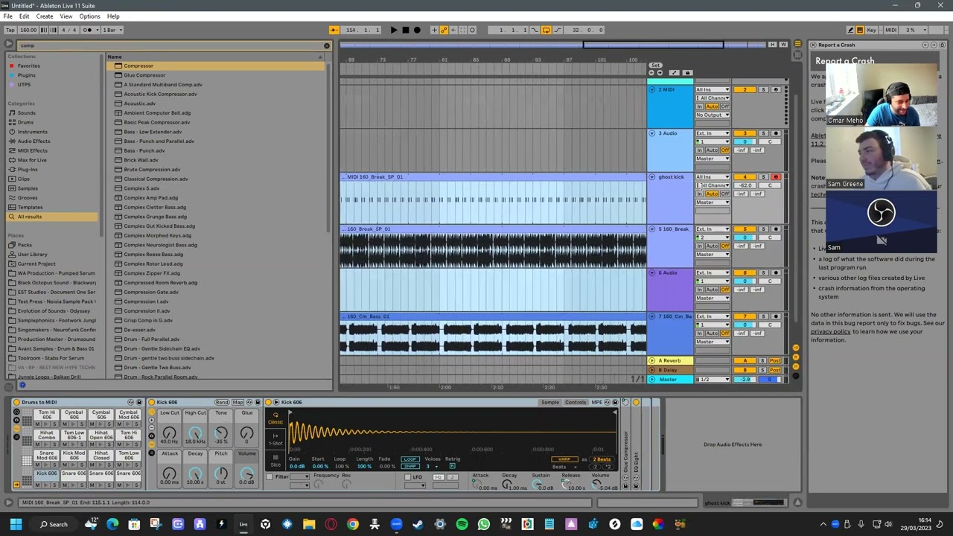Set ghost kick monitor to In
Viewport: 953px width, 536px height.
click(700, 194)
